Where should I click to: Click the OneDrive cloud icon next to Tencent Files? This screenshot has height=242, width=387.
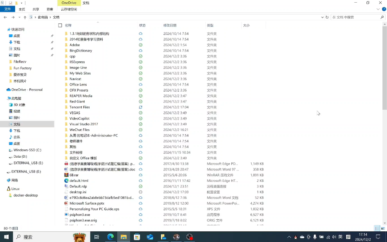(140, 107)
